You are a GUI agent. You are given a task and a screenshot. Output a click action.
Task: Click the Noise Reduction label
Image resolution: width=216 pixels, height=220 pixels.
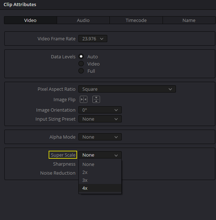click(x=58, y=173)
